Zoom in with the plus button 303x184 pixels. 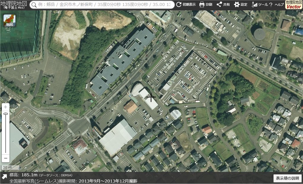(6, 107)
